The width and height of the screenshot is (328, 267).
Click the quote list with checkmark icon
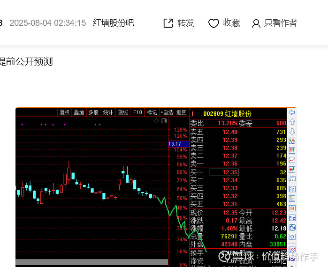tap(292, 141)
